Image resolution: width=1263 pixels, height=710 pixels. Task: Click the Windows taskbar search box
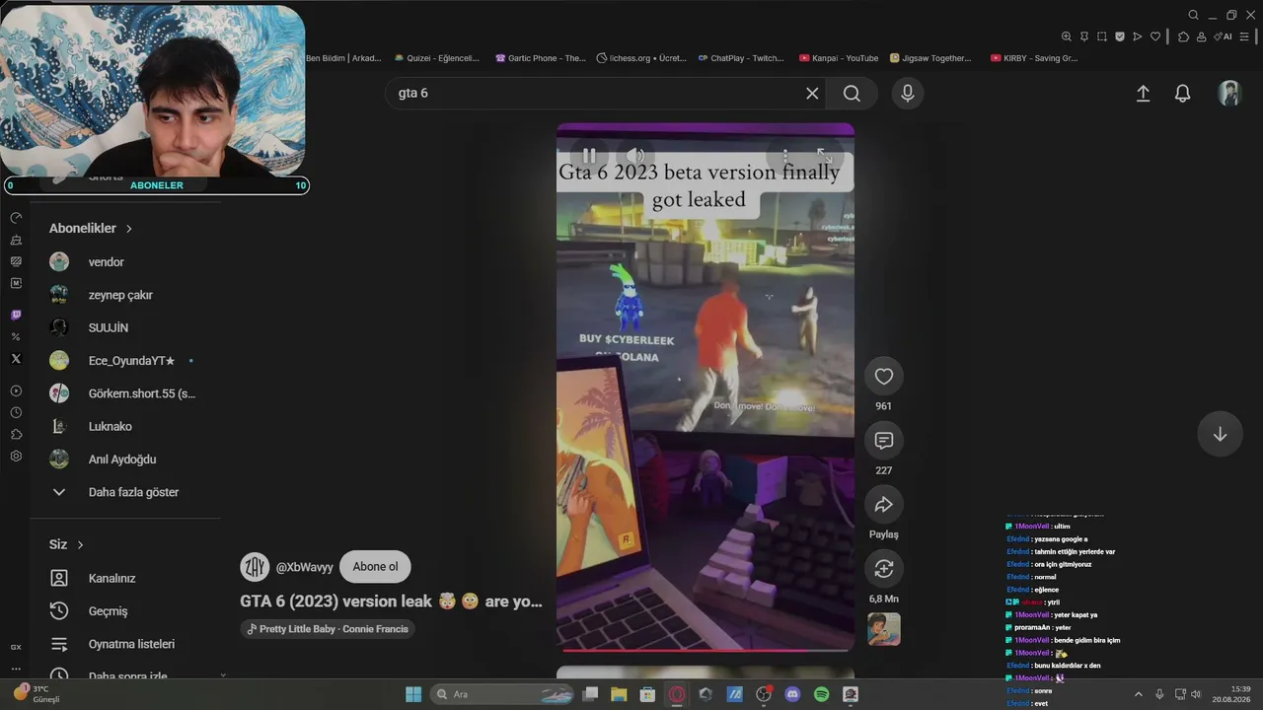click(503, 694)
